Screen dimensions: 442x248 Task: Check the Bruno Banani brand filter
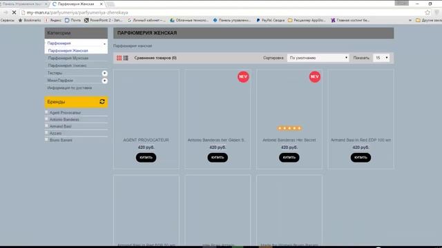(x=46, y=139)
